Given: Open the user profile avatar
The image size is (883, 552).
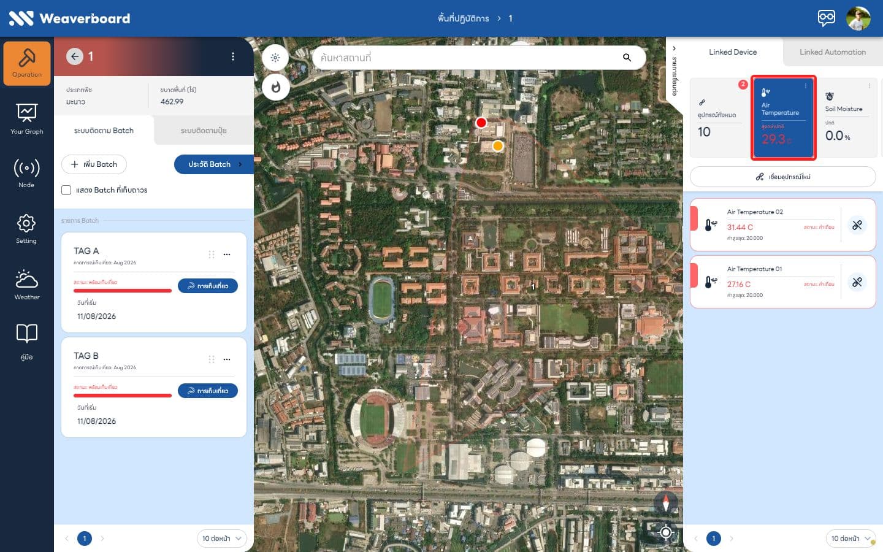Looking at the screenshot, I should (x=858, y=18).
